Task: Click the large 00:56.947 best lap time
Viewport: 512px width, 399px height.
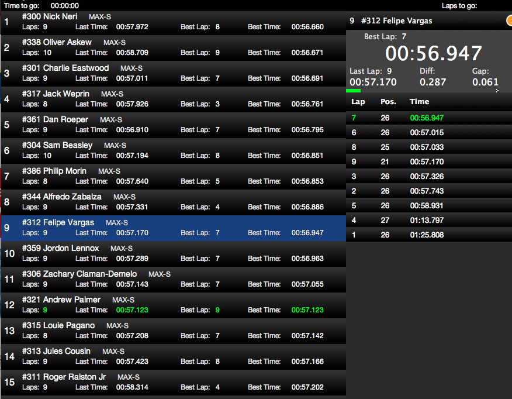Action: (x=433, y=53)
